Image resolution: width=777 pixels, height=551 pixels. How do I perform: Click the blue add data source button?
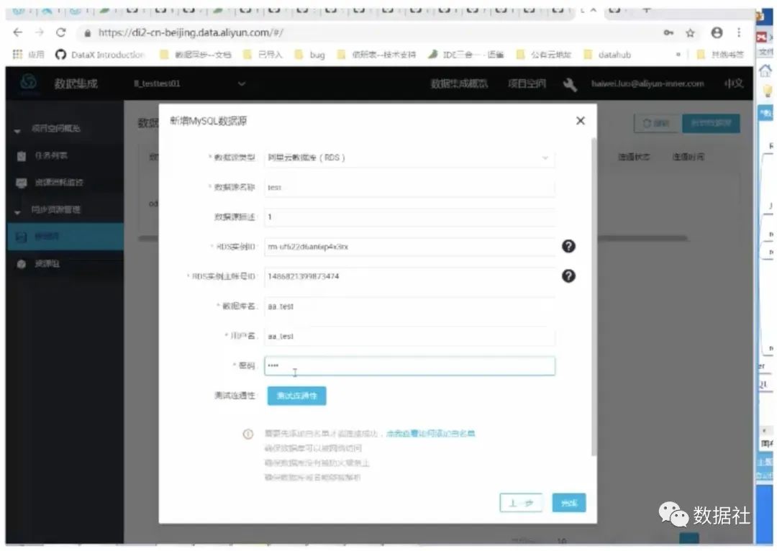click(x=711, y=124)
